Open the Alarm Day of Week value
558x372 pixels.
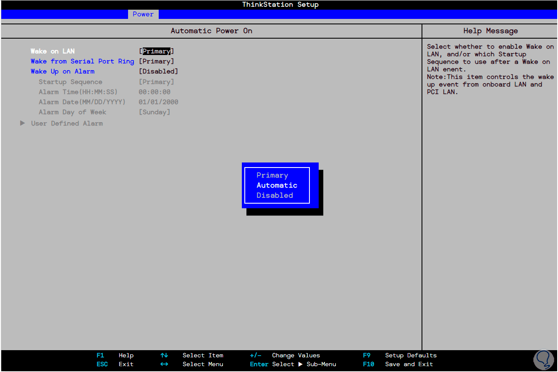[x=155, y=112]
